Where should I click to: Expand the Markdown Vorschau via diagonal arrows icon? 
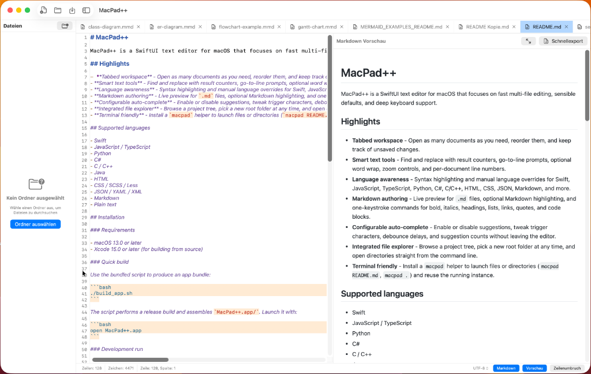coord(529,40)
